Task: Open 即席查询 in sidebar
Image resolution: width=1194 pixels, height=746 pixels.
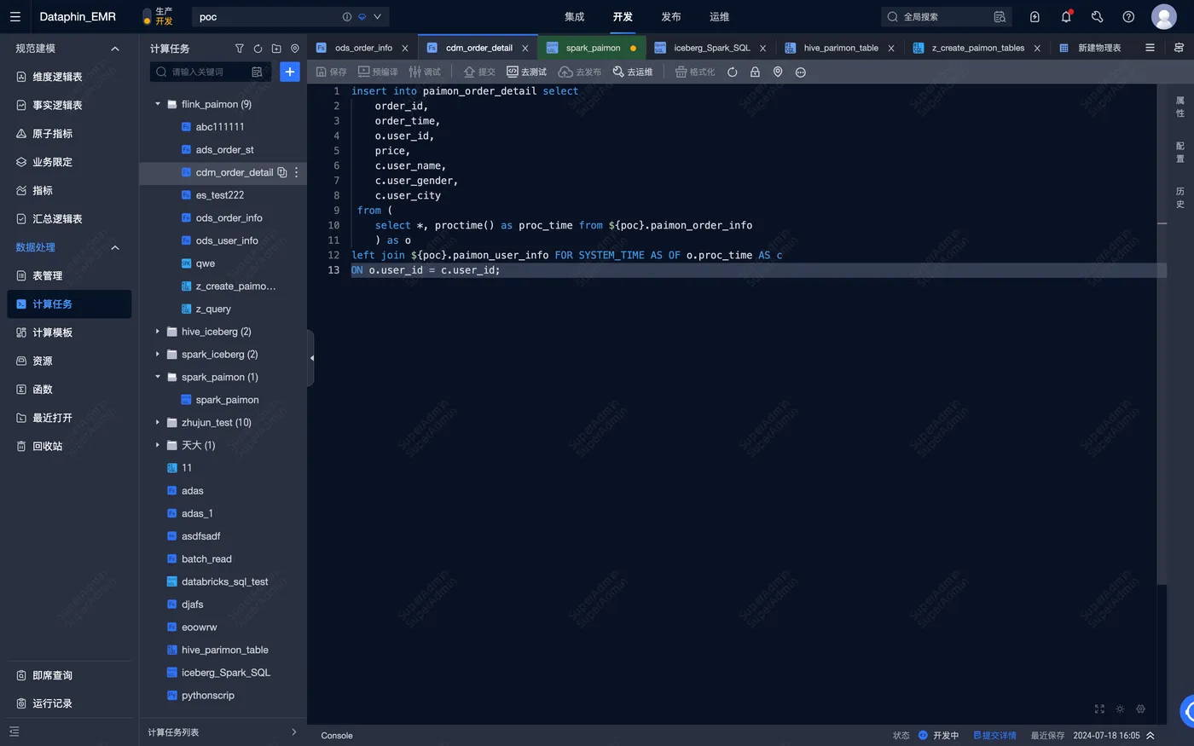Action: (69, 675)
